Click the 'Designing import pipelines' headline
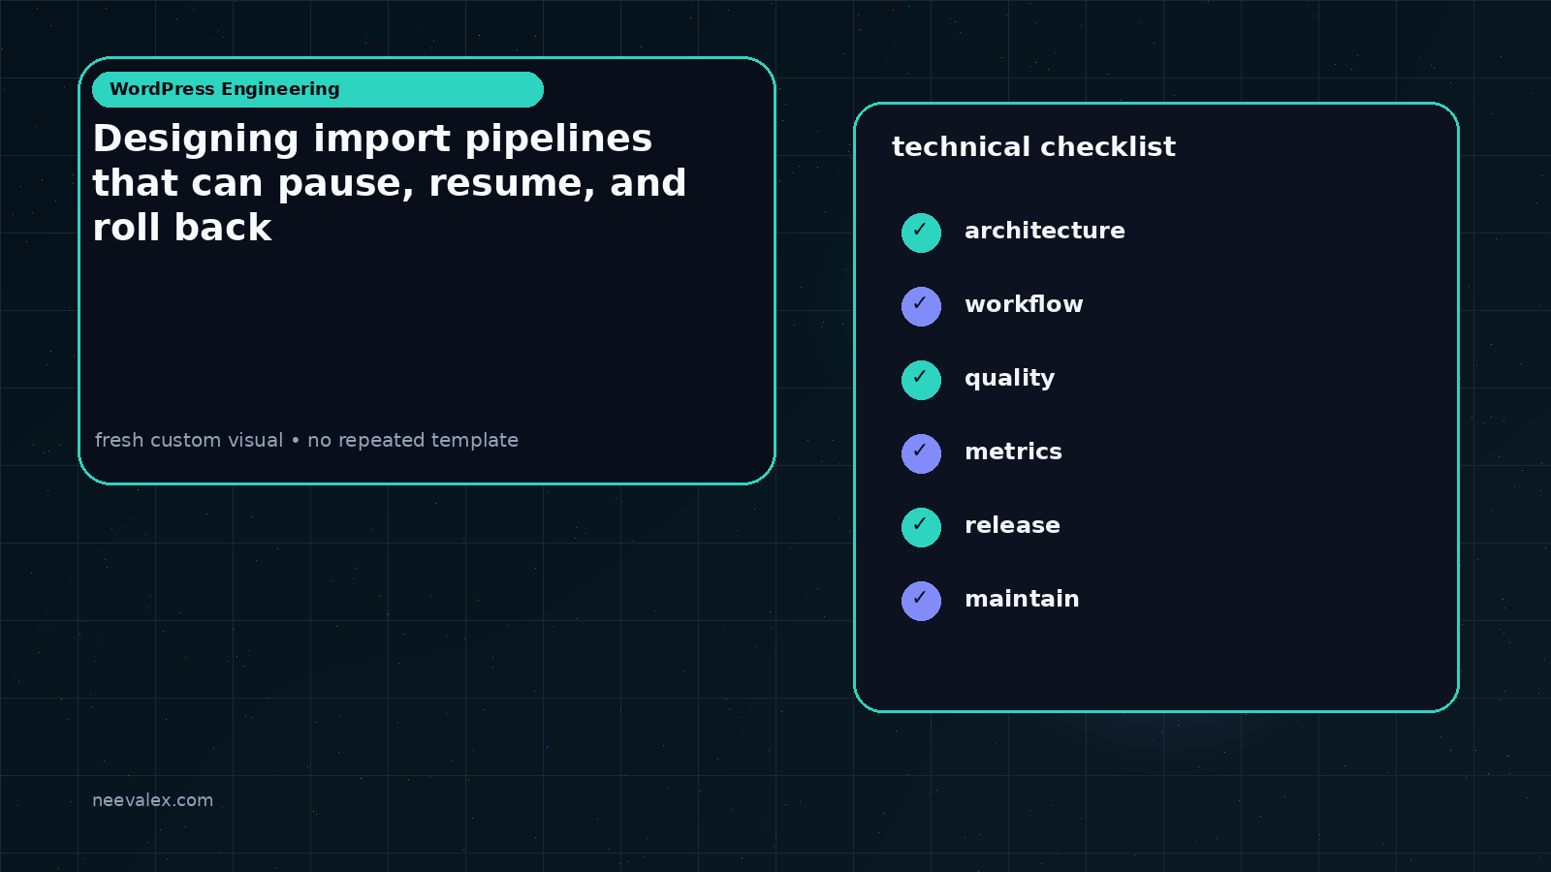Screen dimensions: 1551x872 point(390,183)
